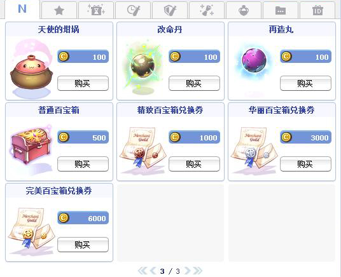
Task: Buy the 改命丹 item
Action: click(194, 83)
